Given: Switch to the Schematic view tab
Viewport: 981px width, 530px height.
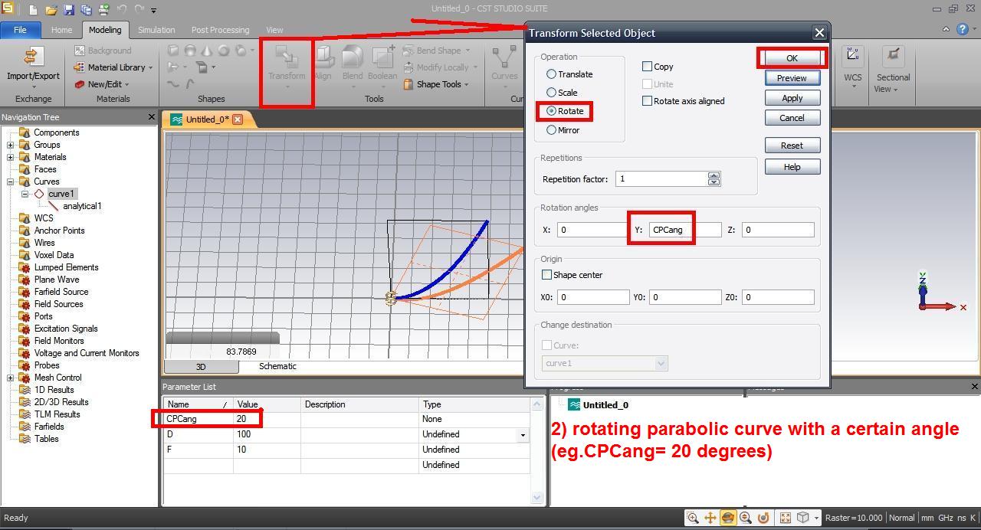Looking at the screenshot, I should click(x=277, y=366).
